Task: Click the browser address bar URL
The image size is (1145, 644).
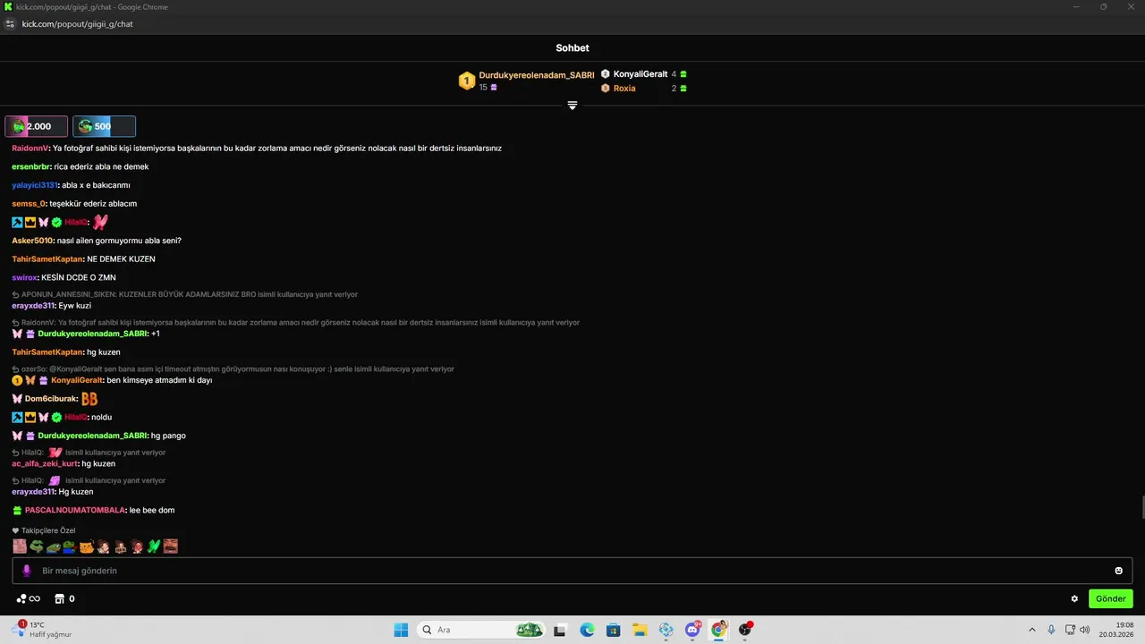Action: [77, 24]
